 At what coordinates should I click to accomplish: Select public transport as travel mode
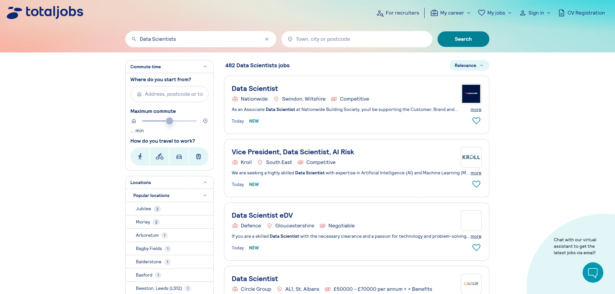[199, 157]
